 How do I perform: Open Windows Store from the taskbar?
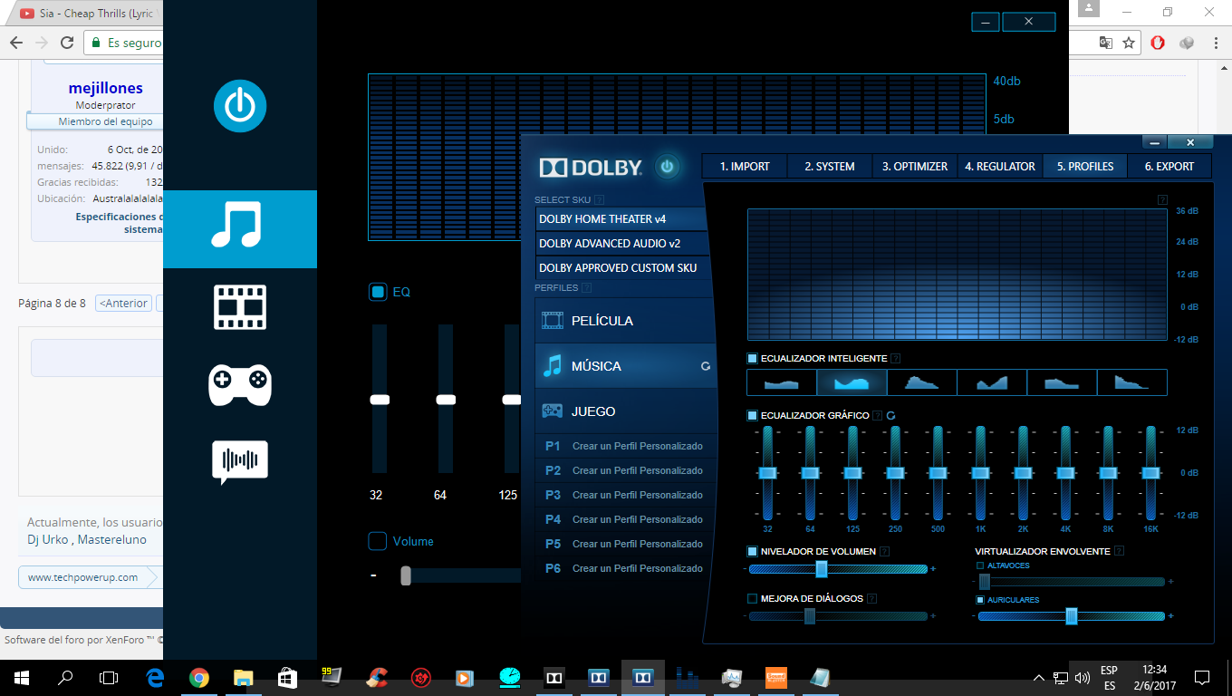287,678
